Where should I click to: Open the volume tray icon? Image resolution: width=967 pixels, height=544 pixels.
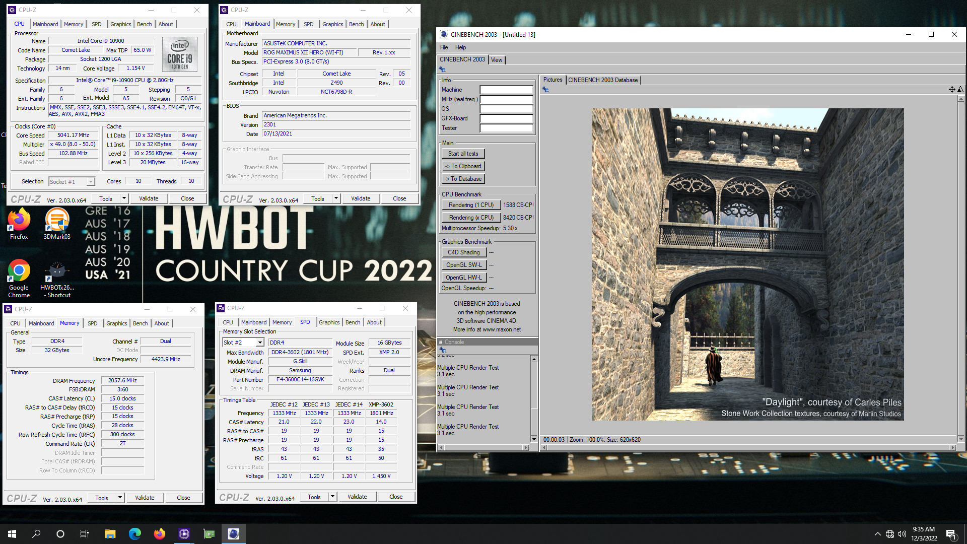(x=902, y=534)
